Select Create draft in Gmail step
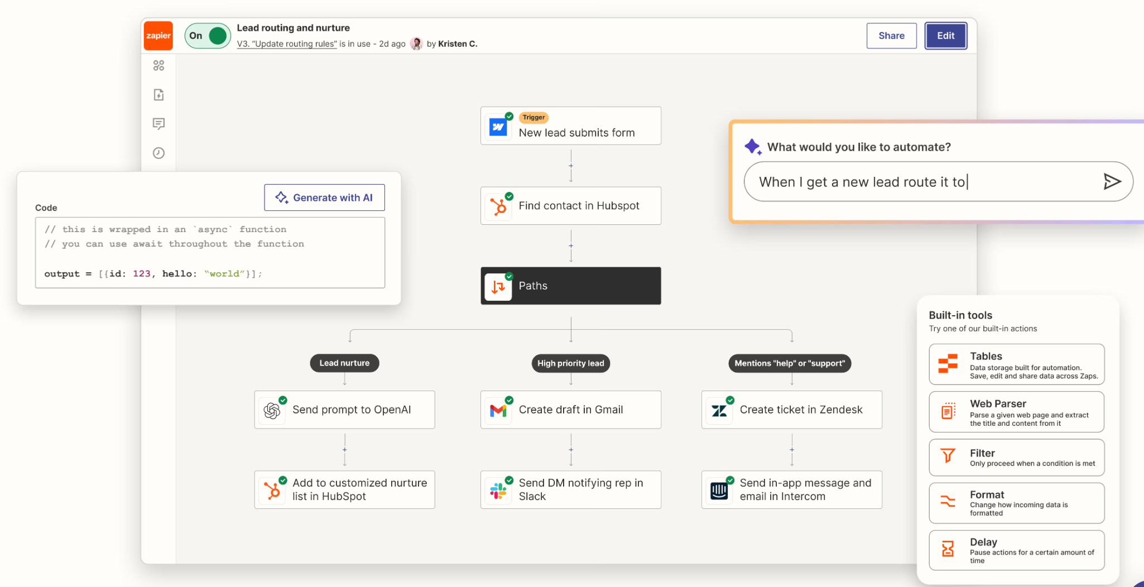The width and height of the screenshot is (1144, 587). pyautogui.click(x=571, y=410)
